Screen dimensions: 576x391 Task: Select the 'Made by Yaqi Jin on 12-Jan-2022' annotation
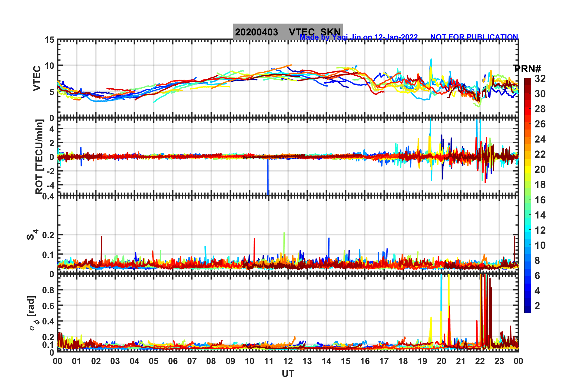[x=359, y=37]
